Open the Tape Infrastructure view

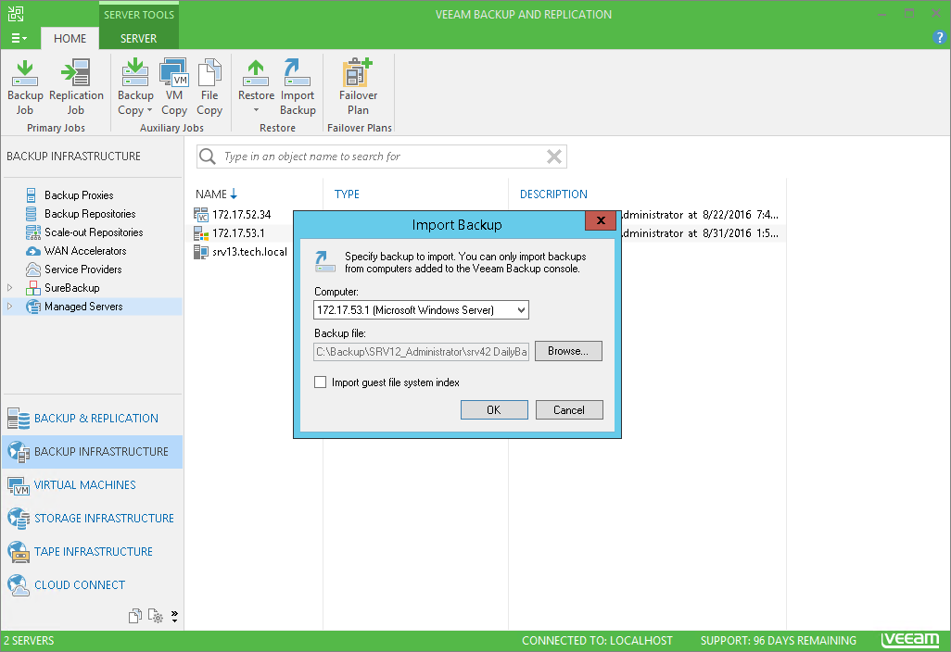(92, 551)
